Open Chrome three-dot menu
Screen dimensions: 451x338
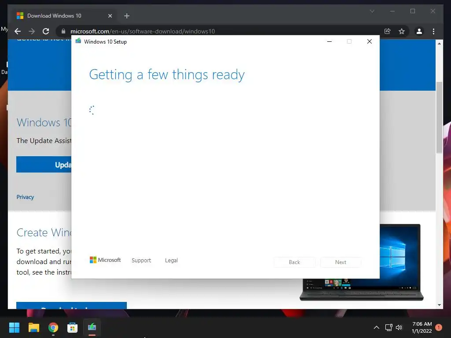(433, 31)
